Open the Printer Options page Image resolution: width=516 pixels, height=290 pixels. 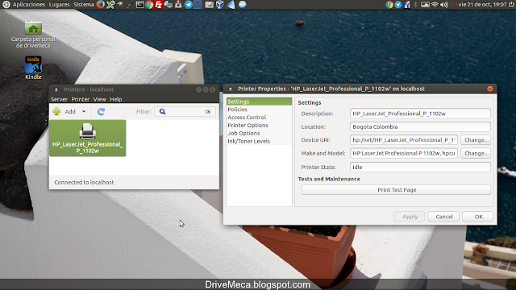coord(259,126)
